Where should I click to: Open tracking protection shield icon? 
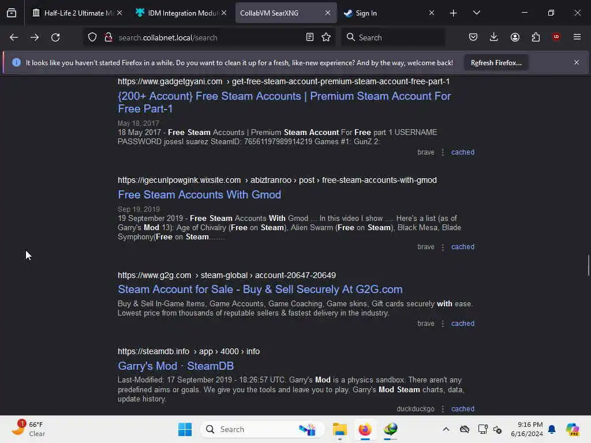click(92, 37)
